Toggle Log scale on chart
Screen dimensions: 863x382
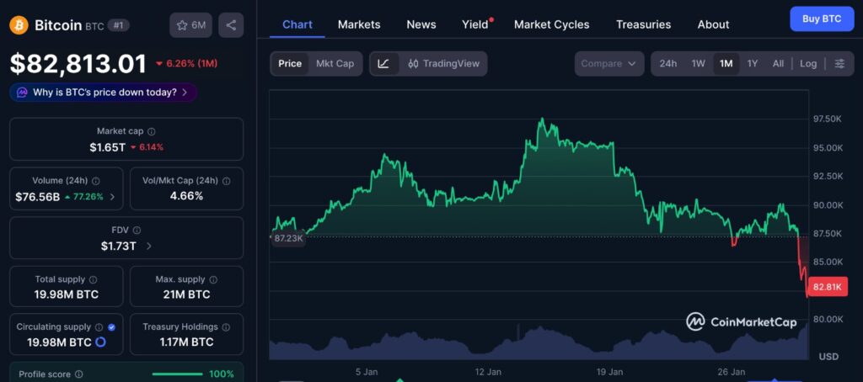point(808,64)
